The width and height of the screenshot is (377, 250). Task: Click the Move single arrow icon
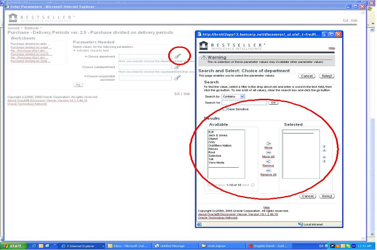[268, 144]
